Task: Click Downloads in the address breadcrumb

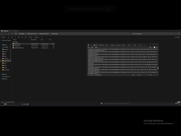Action: [22, 34]
